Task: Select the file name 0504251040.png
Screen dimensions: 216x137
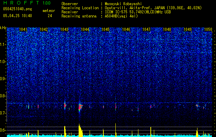Action: point(18,9)
